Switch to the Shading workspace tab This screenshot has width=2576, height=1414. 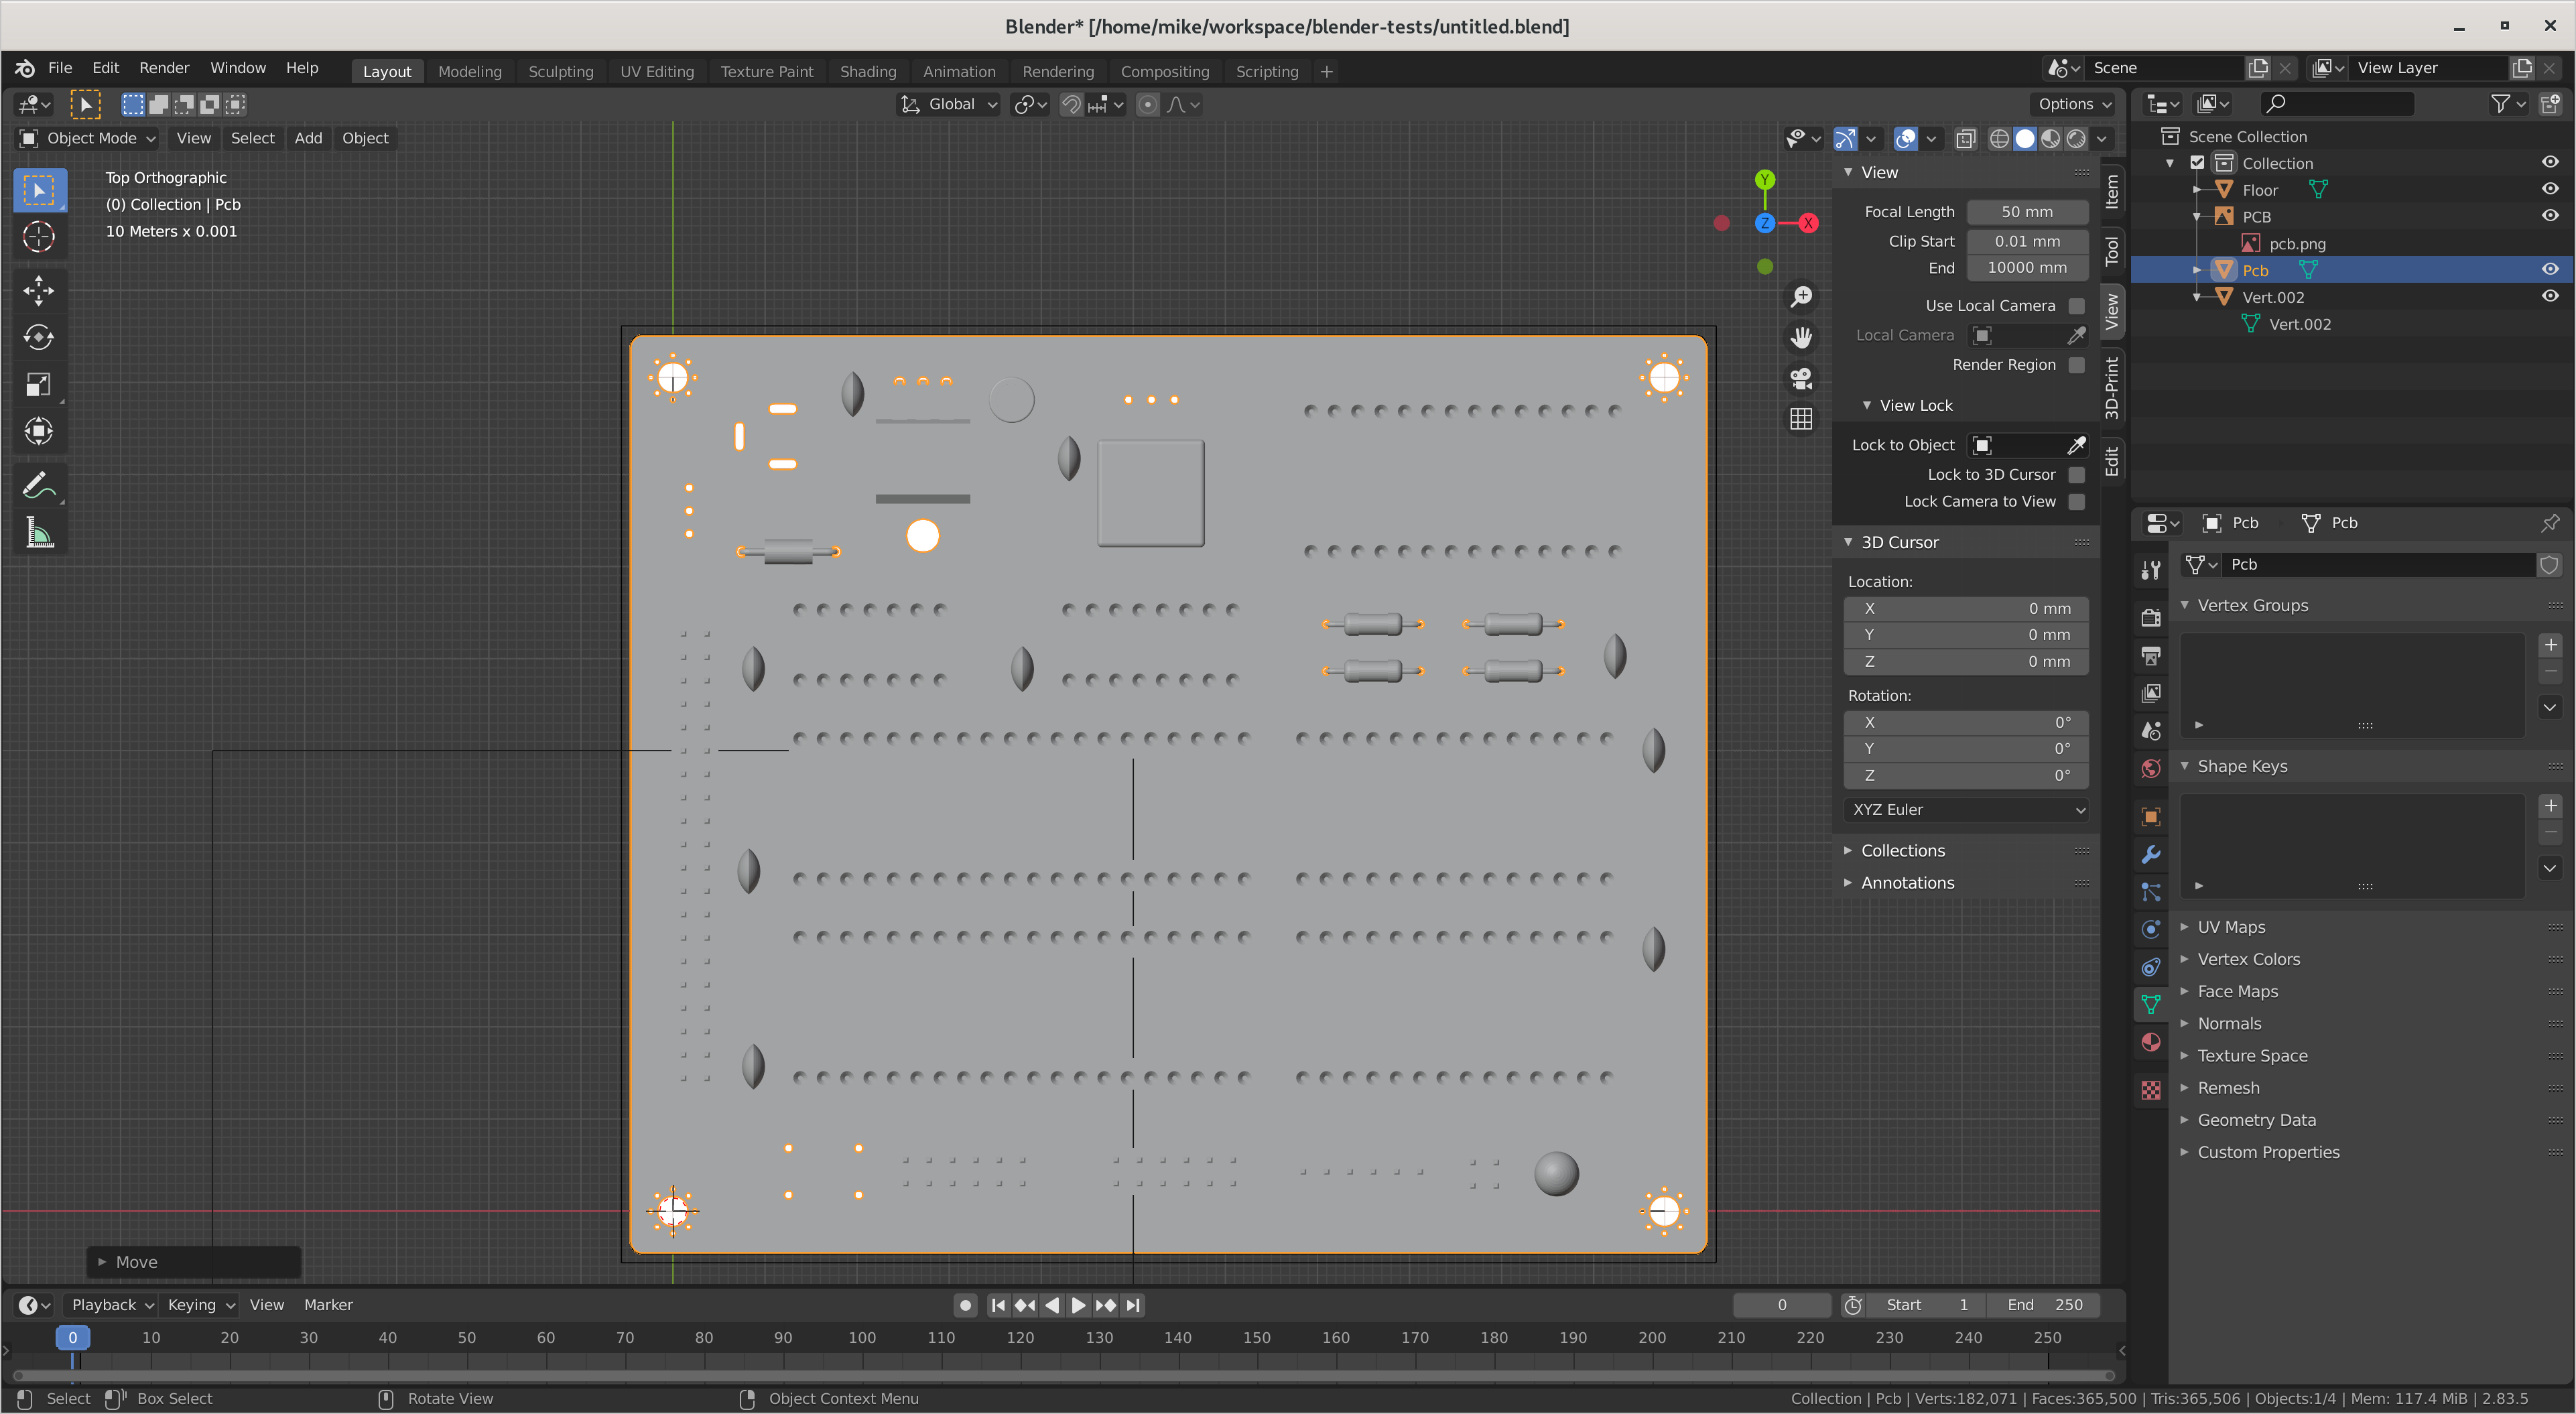(x=867, y=72)
